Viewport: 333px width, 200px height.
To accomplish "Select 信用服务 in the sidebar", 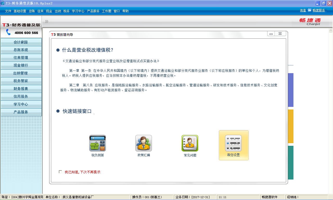I will click(x=21, y=96).
